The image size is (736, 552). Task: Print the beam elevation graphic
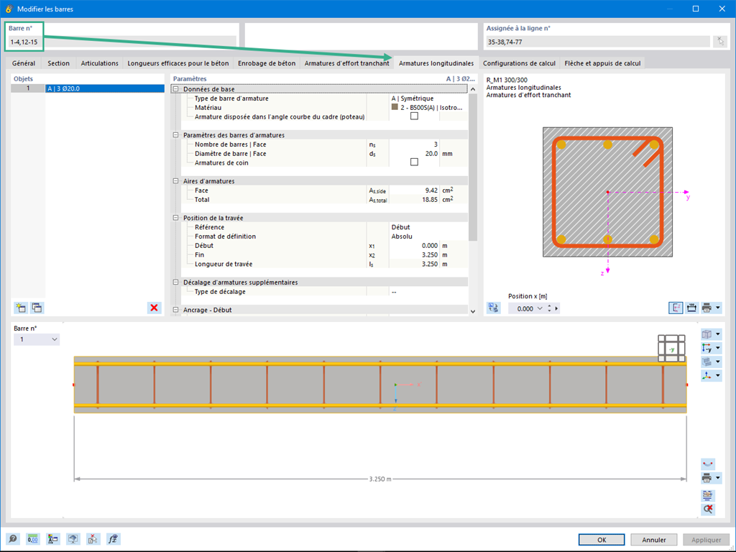(x=707, y=478)
